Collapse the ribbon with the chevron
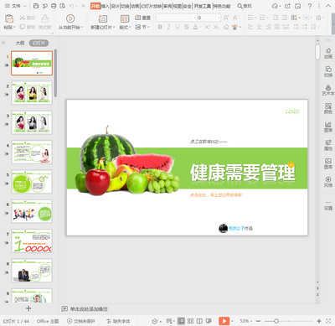This screenshot has width=335, height=326. pyautogui.click(x=328, y=6)
